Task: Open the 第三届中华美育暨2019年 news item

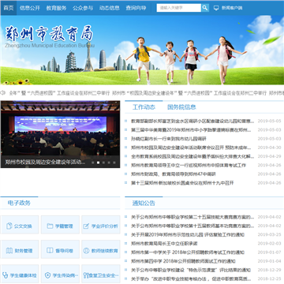Action: (191, 130)
